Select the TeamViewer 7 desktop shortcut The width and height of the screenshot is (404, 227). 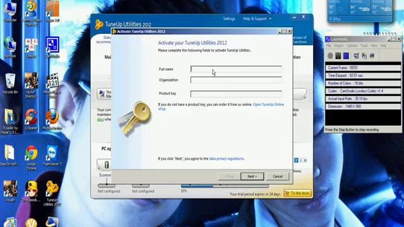[x=52, y=156]
